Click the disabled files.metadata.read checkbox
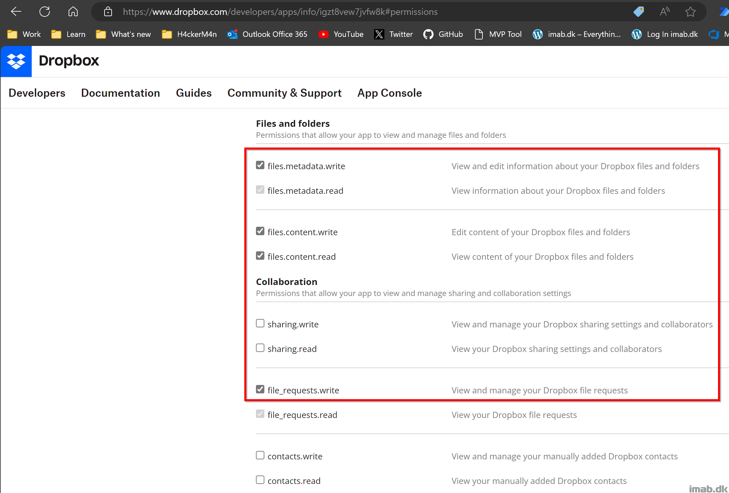 [x=260, y=190]
